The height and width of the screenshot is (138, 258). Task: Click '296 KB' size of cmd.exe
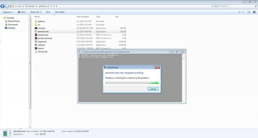click(x=123, y=28)
